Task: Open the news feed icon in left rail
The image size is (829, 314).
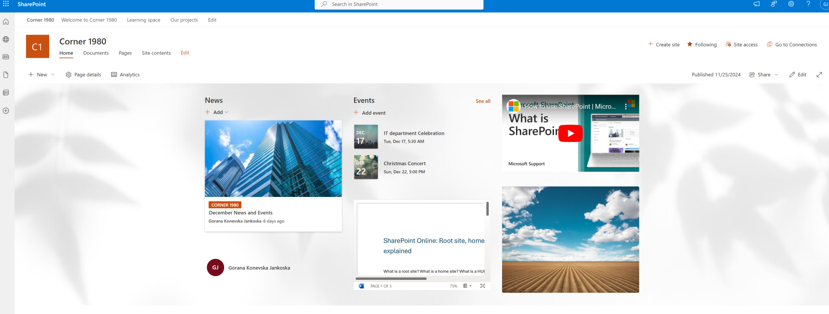Action: 6,57
